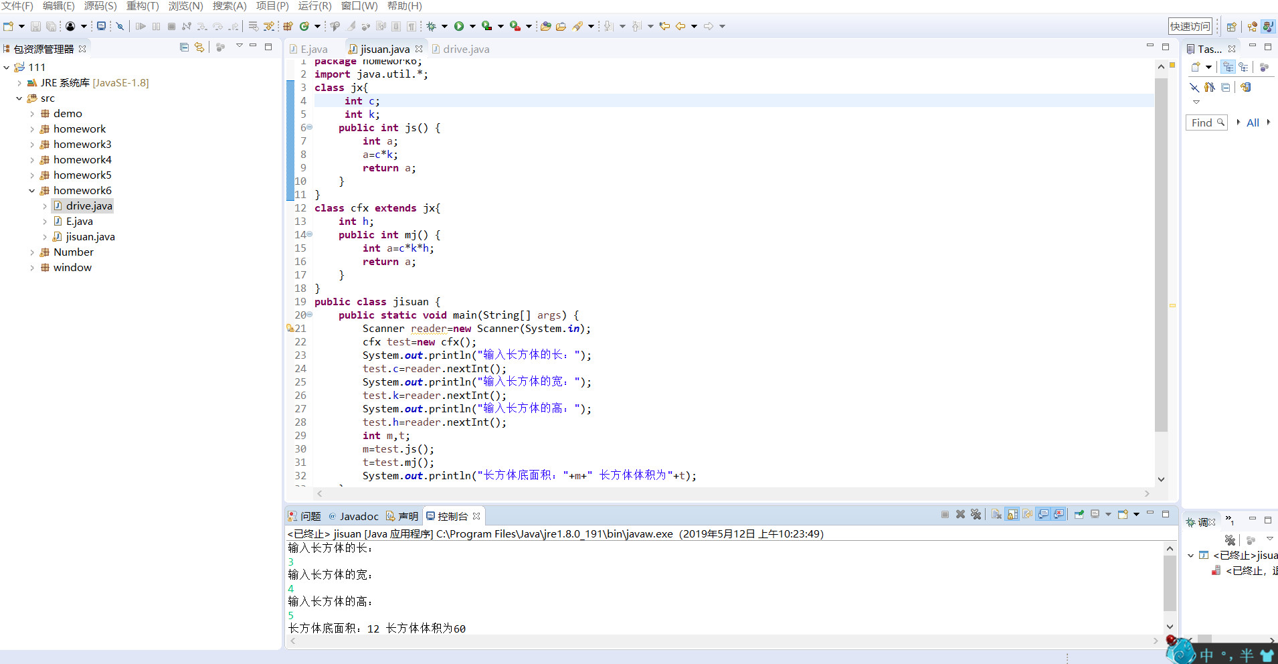1278x664 pixels.
Task: Click the Debug bug icon in toolbar
Action: click(432, 26)
